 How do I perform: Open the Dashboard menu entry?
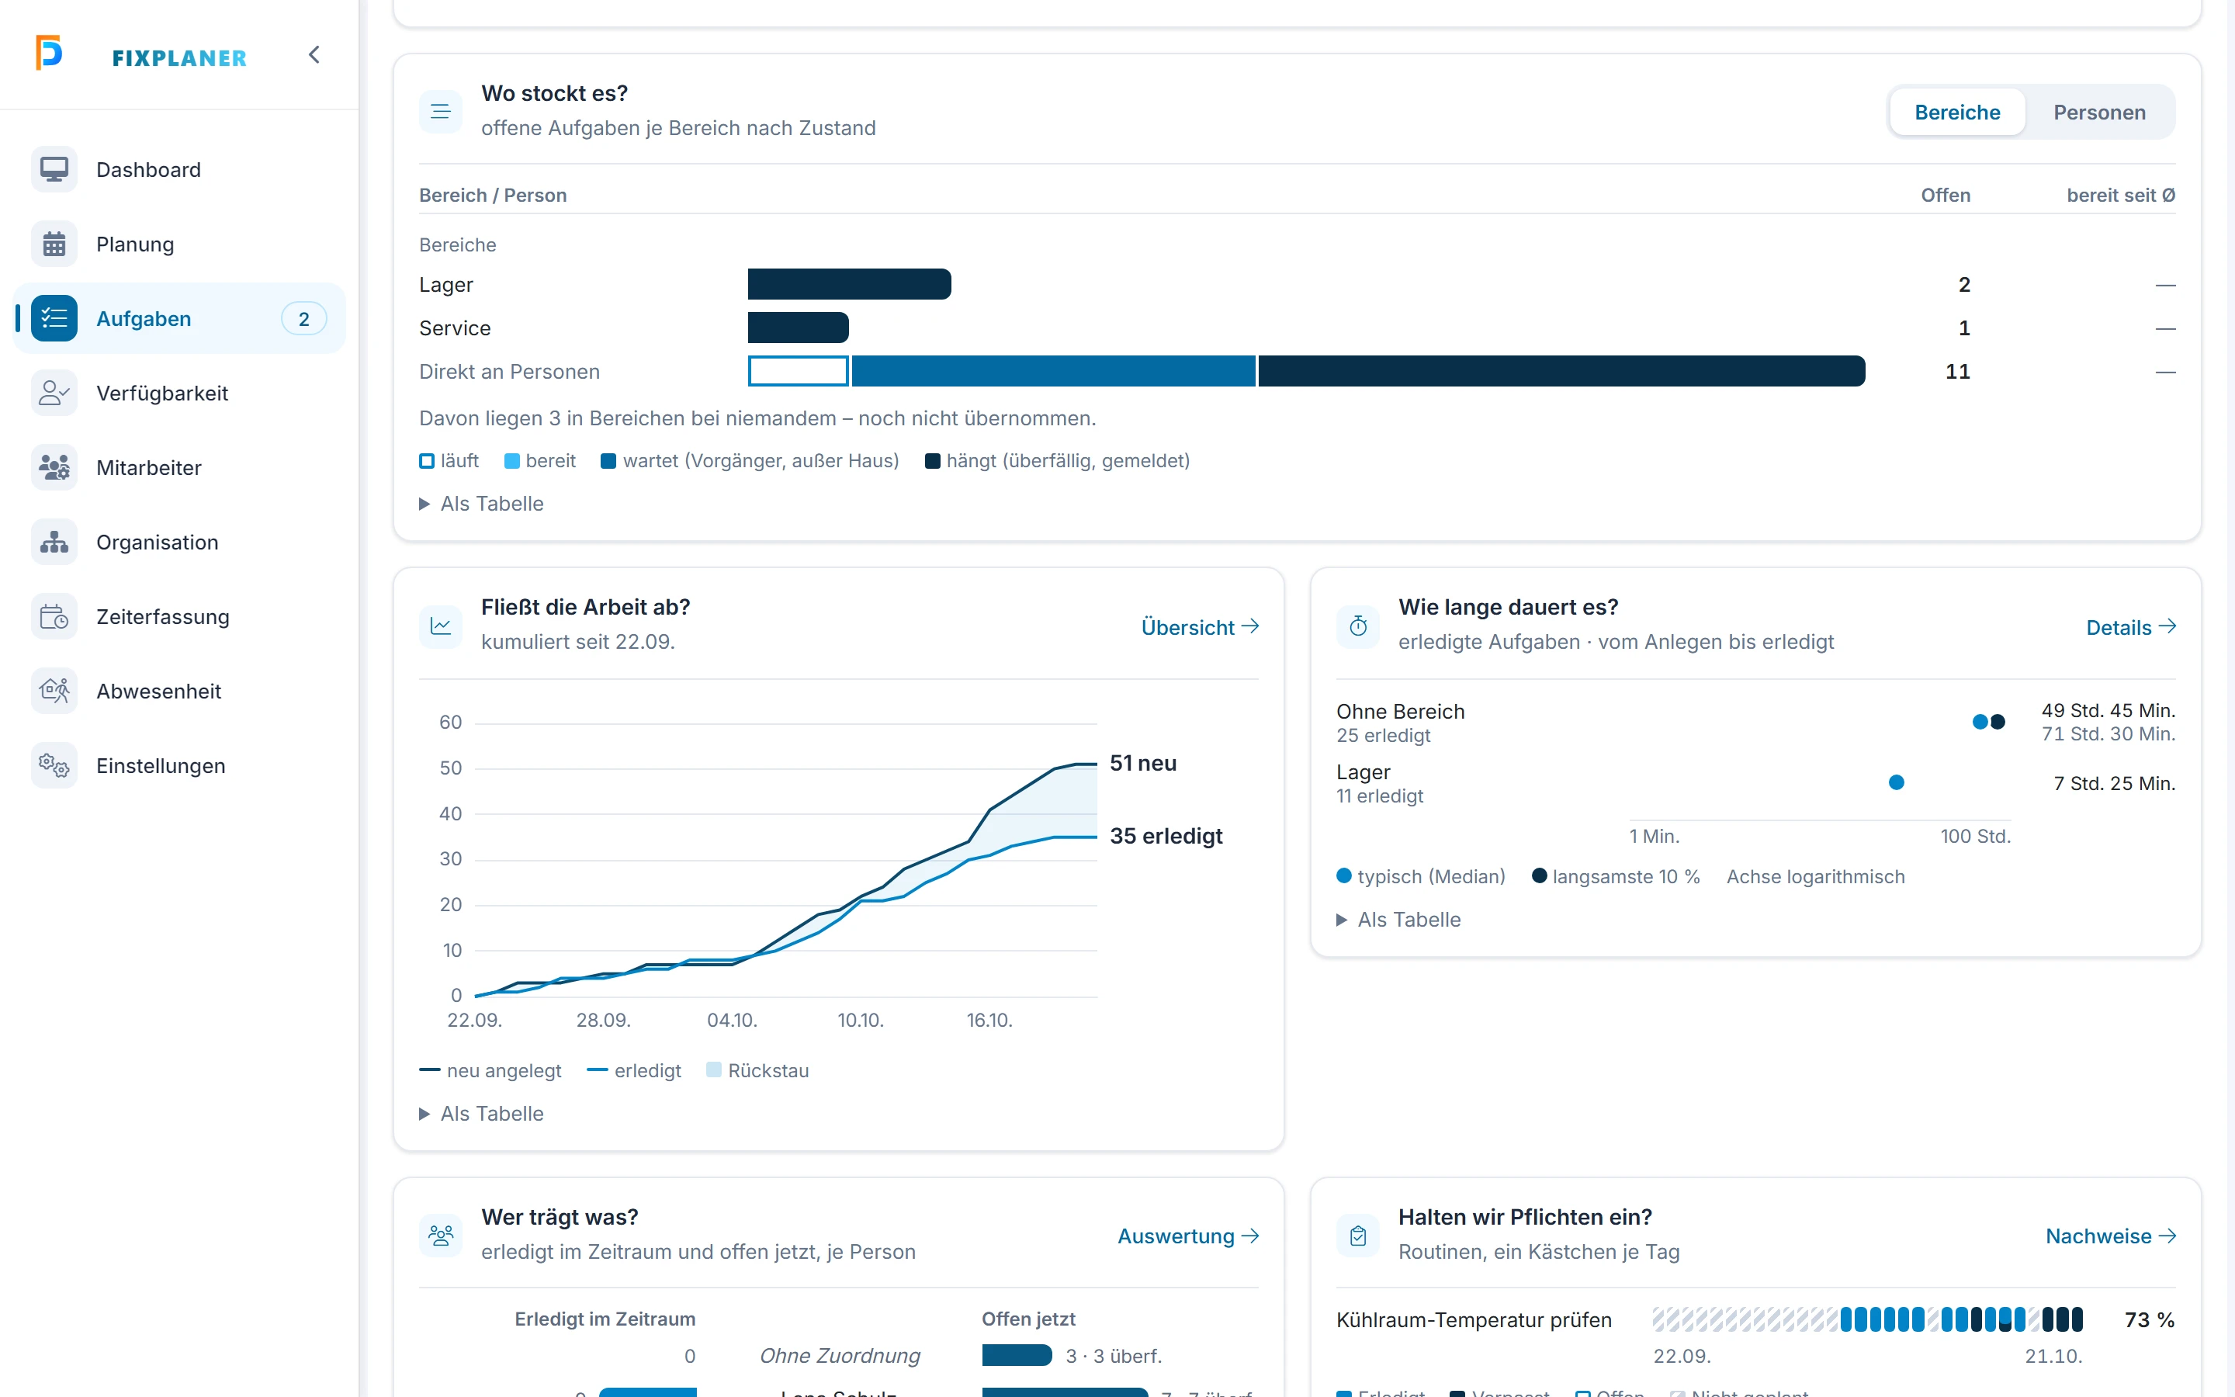179,169
